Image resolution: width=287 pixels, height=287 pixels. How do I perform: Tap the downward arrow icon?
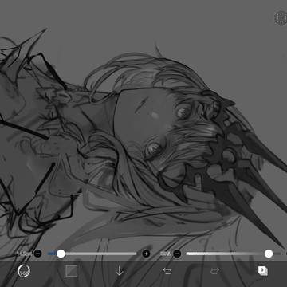[120, 271]
